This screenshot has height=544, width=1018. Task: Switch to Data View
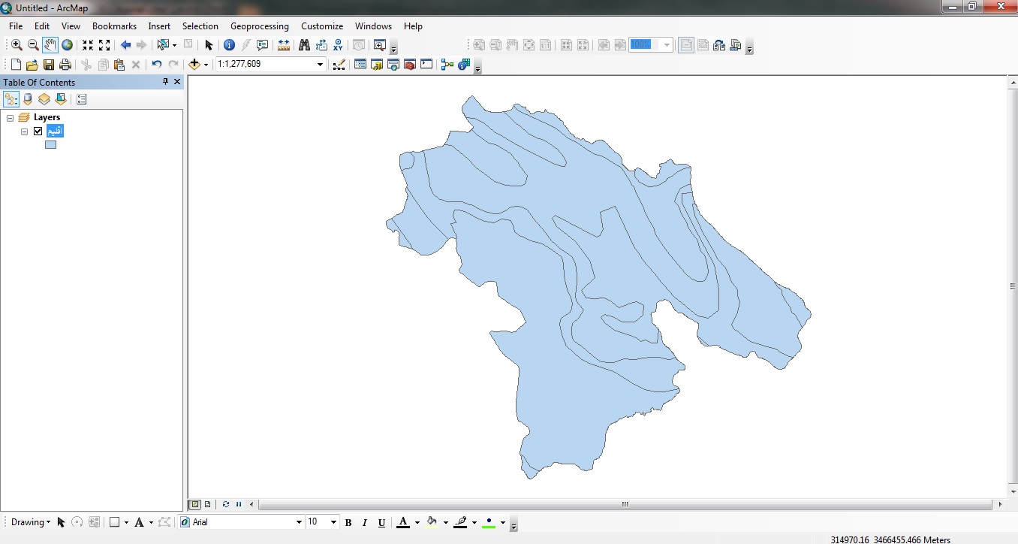(x=195, y=504)
